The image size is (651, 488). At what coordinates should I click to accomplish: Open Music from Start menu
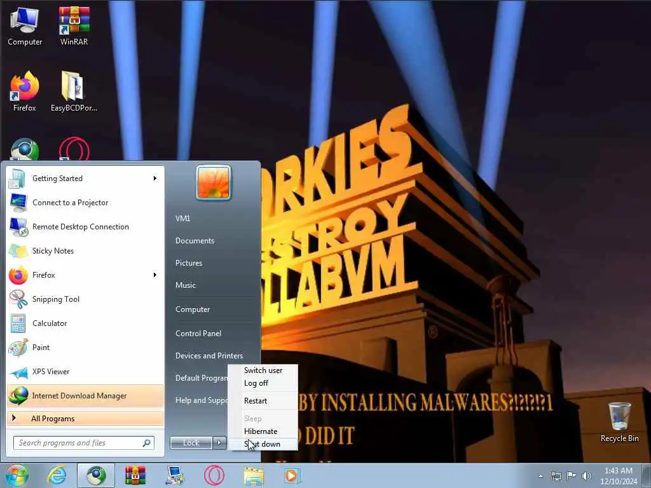pos(186,285)
